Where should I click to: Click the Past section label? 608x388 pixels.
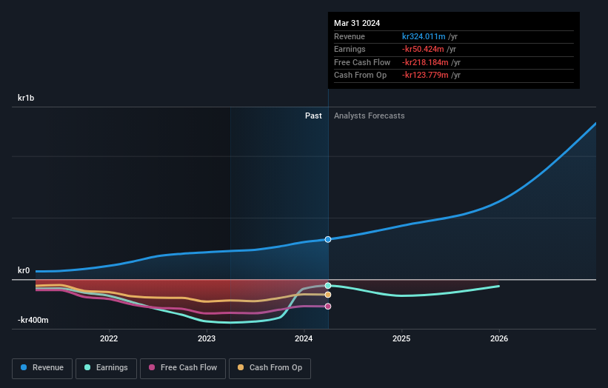313,116
